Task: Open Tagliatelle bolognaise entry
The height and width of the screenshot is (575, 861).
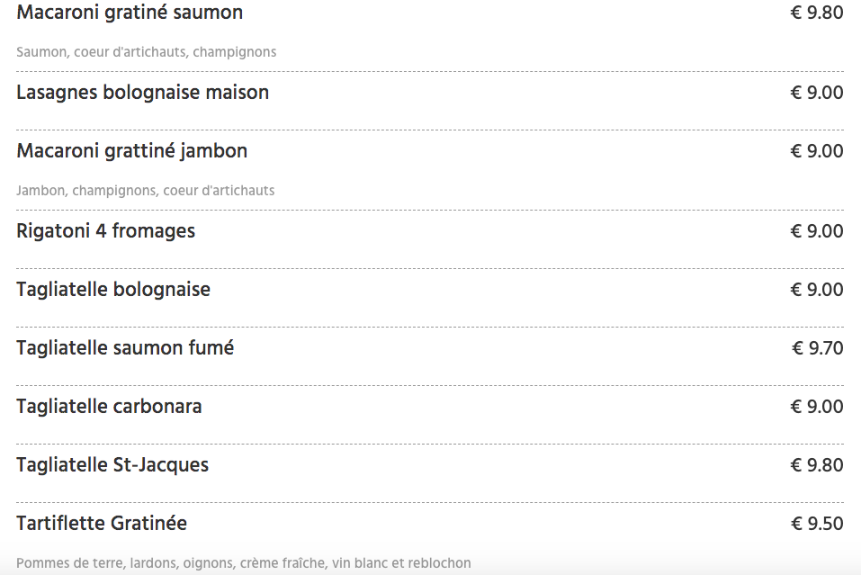Action: click(x=113, y=290)
